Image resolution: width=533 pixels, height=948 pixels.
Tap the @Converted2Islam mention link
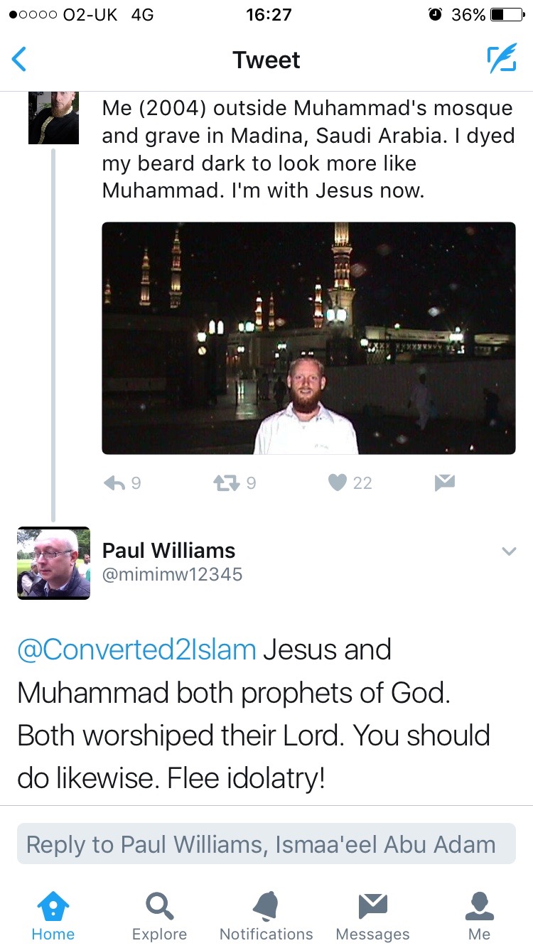pos(136,650)
